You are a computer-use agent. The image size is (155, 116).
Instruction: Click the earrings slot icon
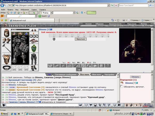(34, 30)
